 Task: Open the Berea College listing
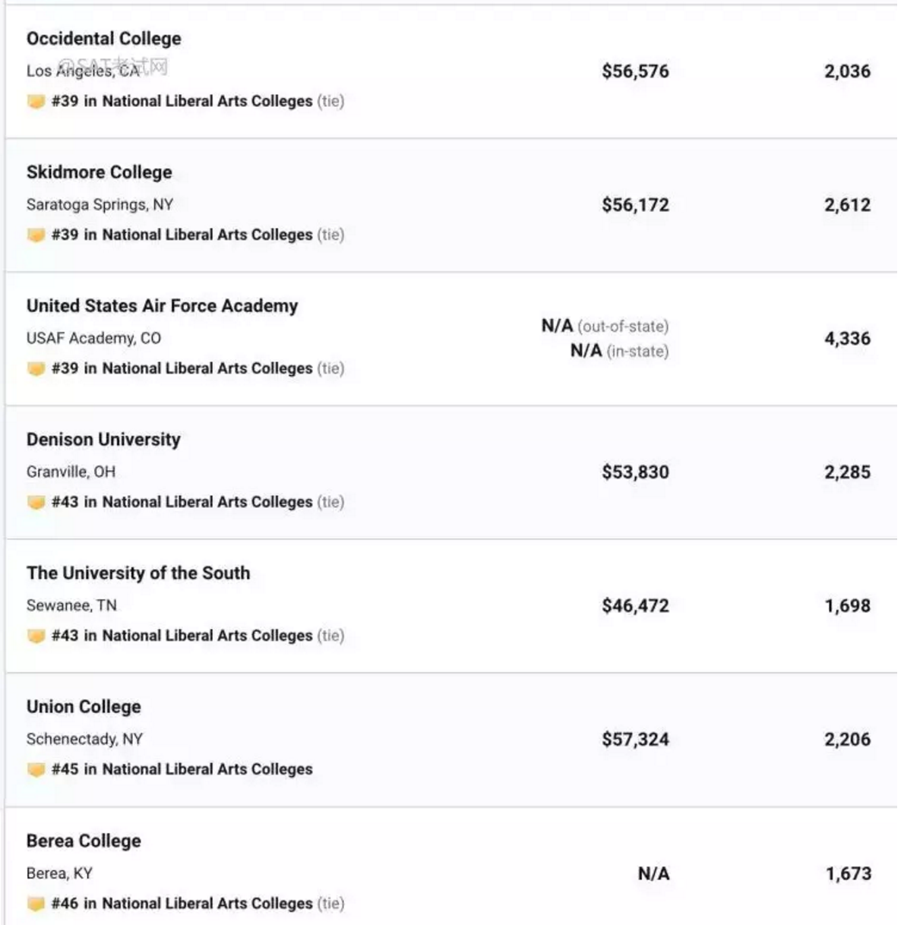[84, 841]
